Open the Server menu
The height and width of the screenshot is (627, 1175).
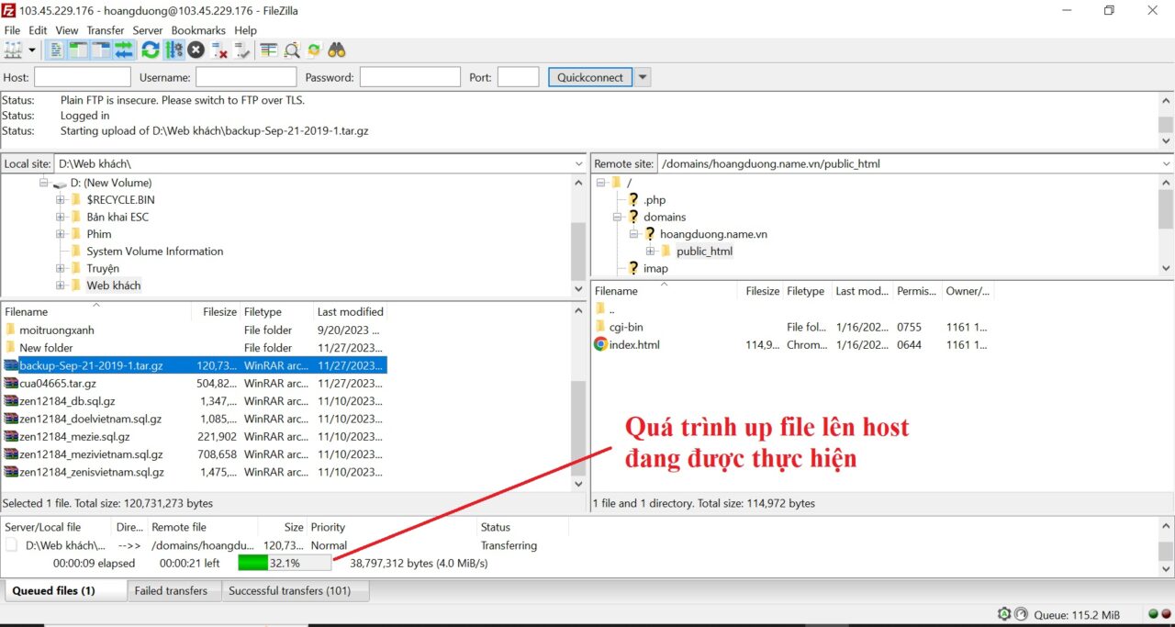point(148,30)
